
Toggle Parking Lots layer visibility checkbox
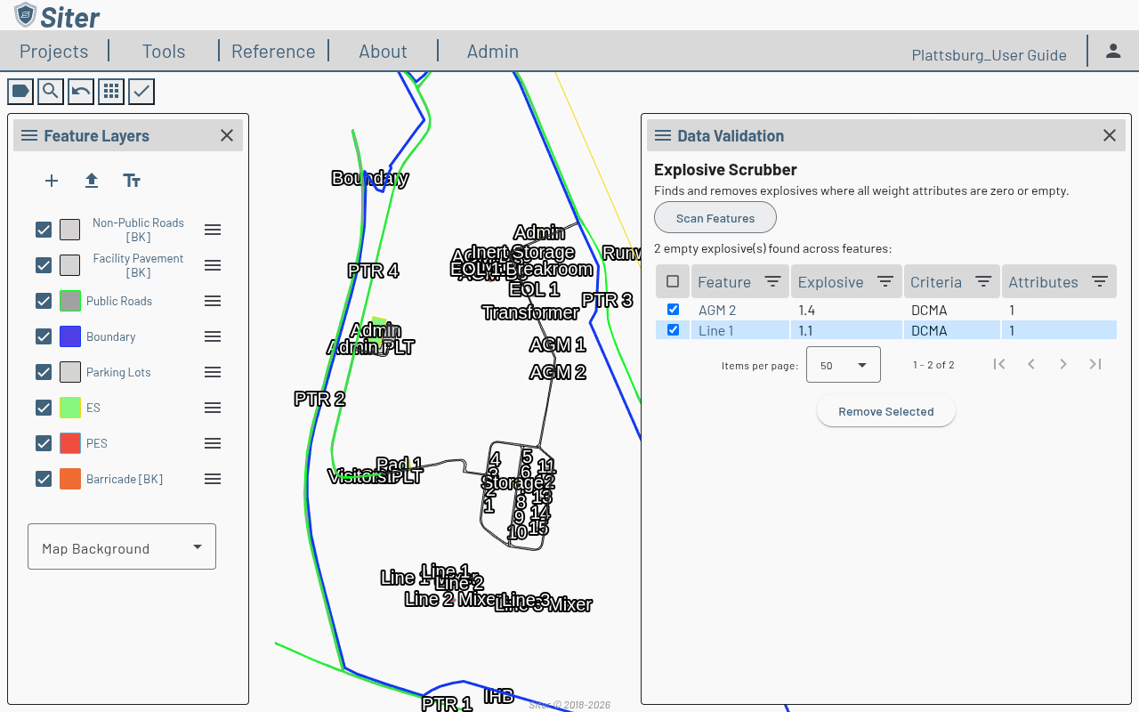tap(44, 372)
